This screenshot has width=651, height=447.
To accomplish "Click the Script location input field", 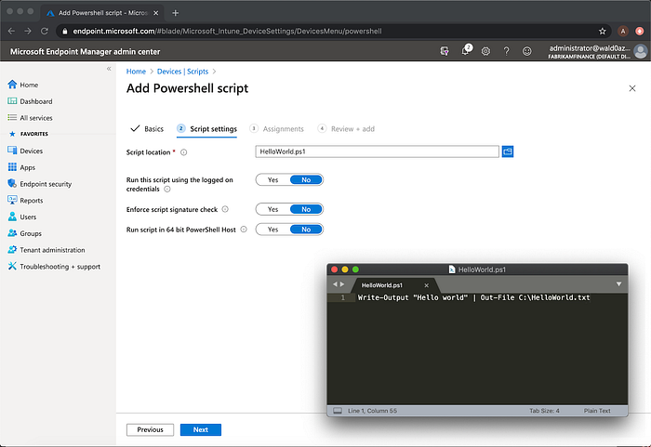I will [x=377, y=151].
